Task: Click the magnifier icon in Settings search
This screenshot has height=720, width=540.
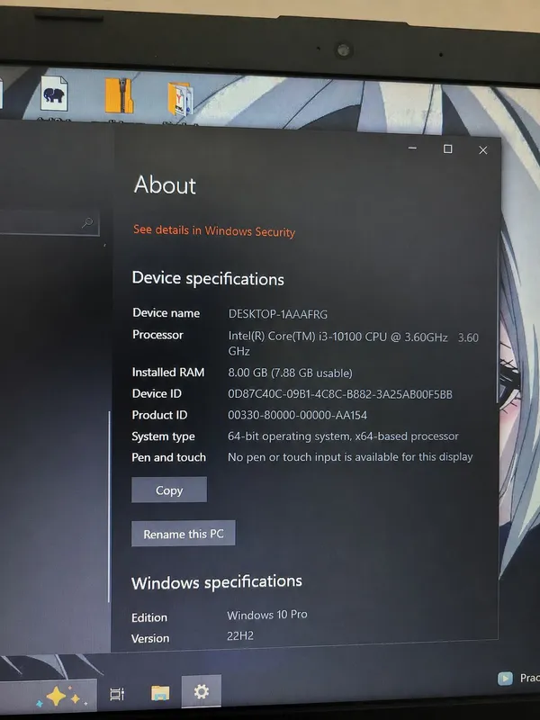Action: point(87,222)
